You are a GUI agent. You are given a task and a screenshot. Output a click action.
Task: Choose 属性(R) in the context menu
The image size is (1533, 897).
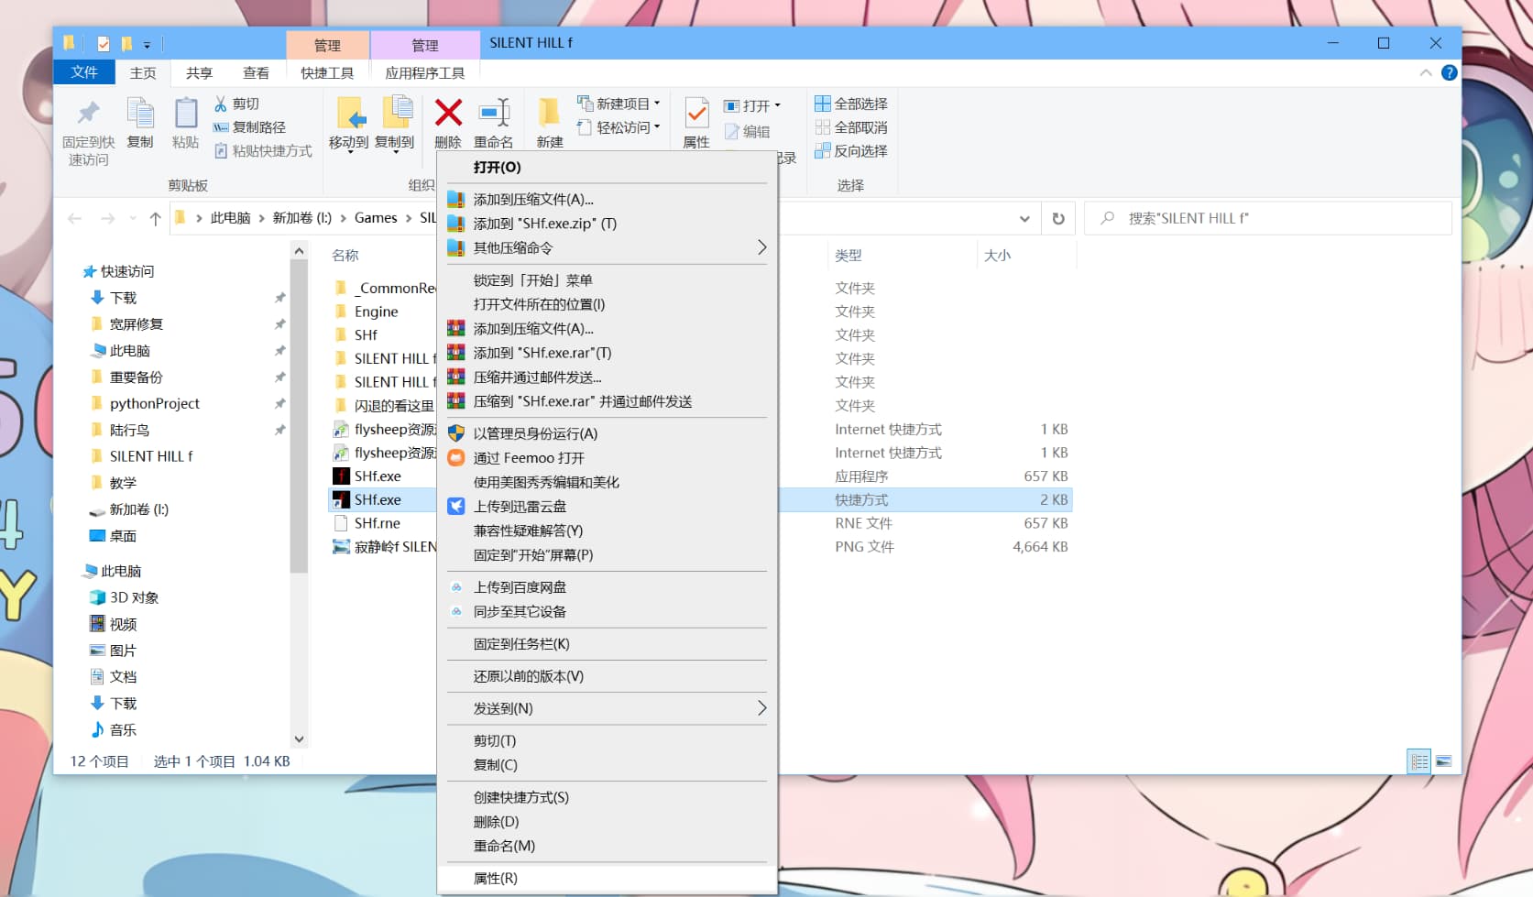(607, 878)
